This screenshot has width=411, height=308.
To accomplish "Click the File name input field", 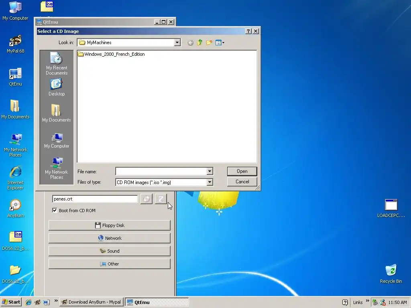I will (x=161, y=171).
